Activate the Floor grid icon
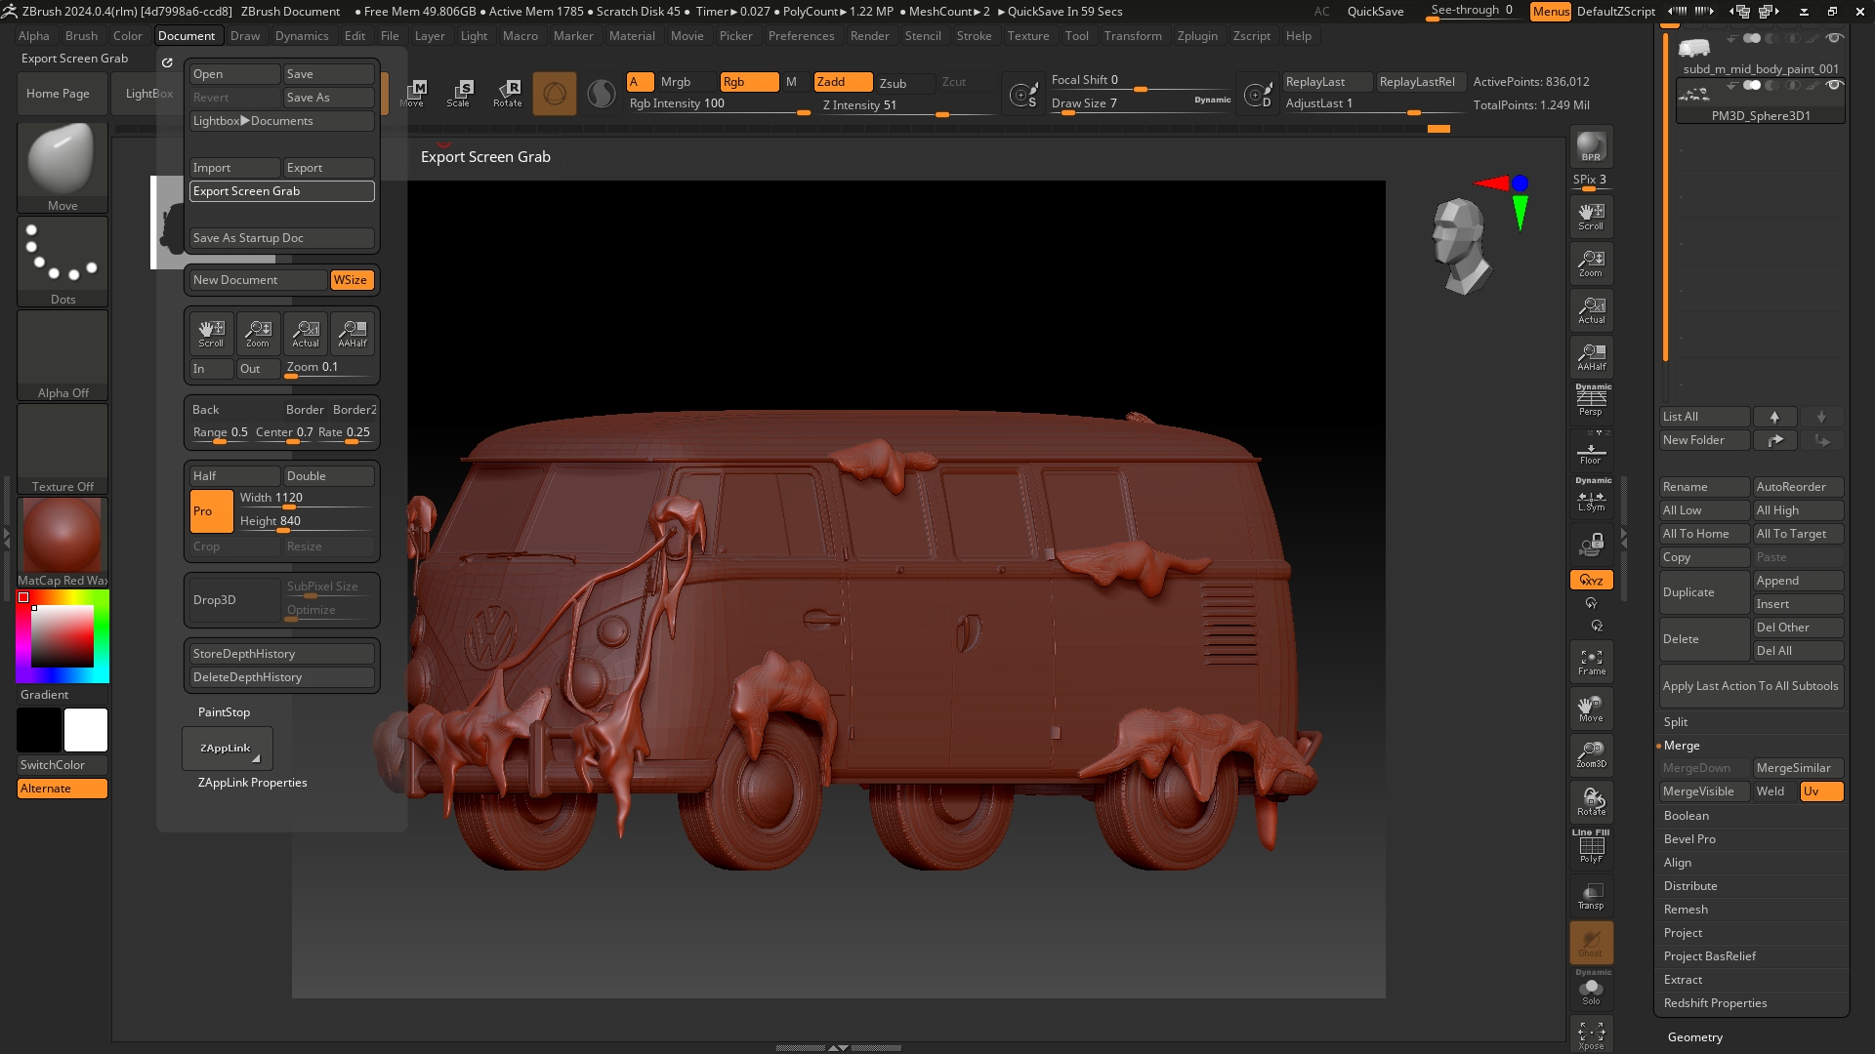The image size is (1875, 1054). pos(1591,453)
